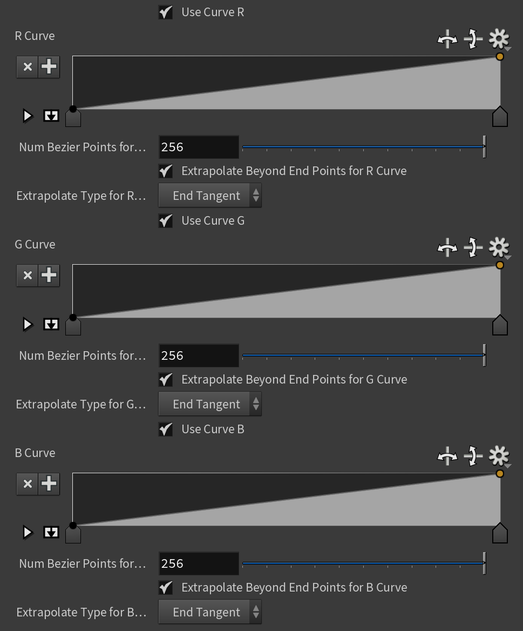This screenshot has height=631, width=523.
Task: Remove the selected point from R Curve
Action: point(28,67)
